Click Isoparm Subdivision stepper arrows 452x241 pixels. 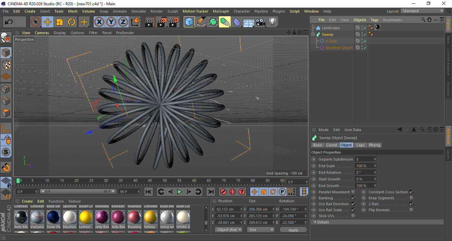[x=375, y=159]
